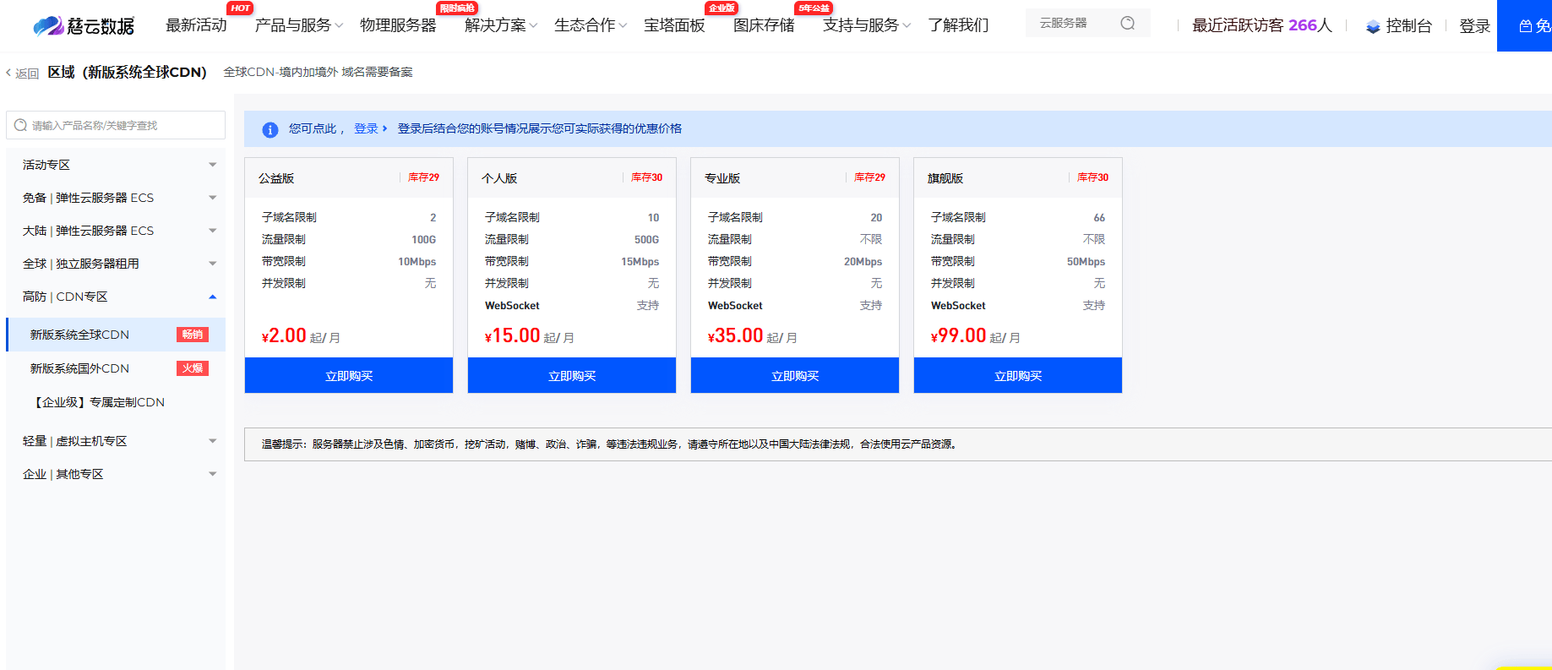
Task: Click the 专业版 card title
Action: click(722, 178)
